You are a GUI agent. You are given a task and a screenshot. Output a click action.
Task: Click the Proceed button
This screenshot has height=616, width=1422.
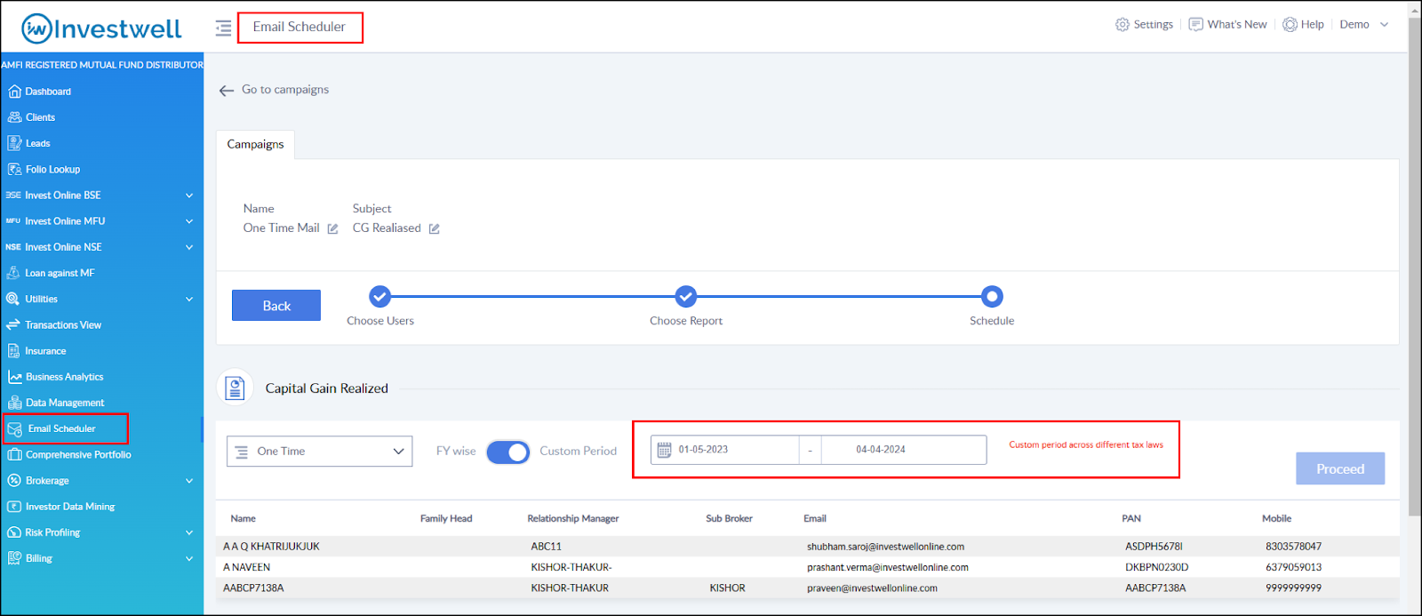(x=1340, y=468)
